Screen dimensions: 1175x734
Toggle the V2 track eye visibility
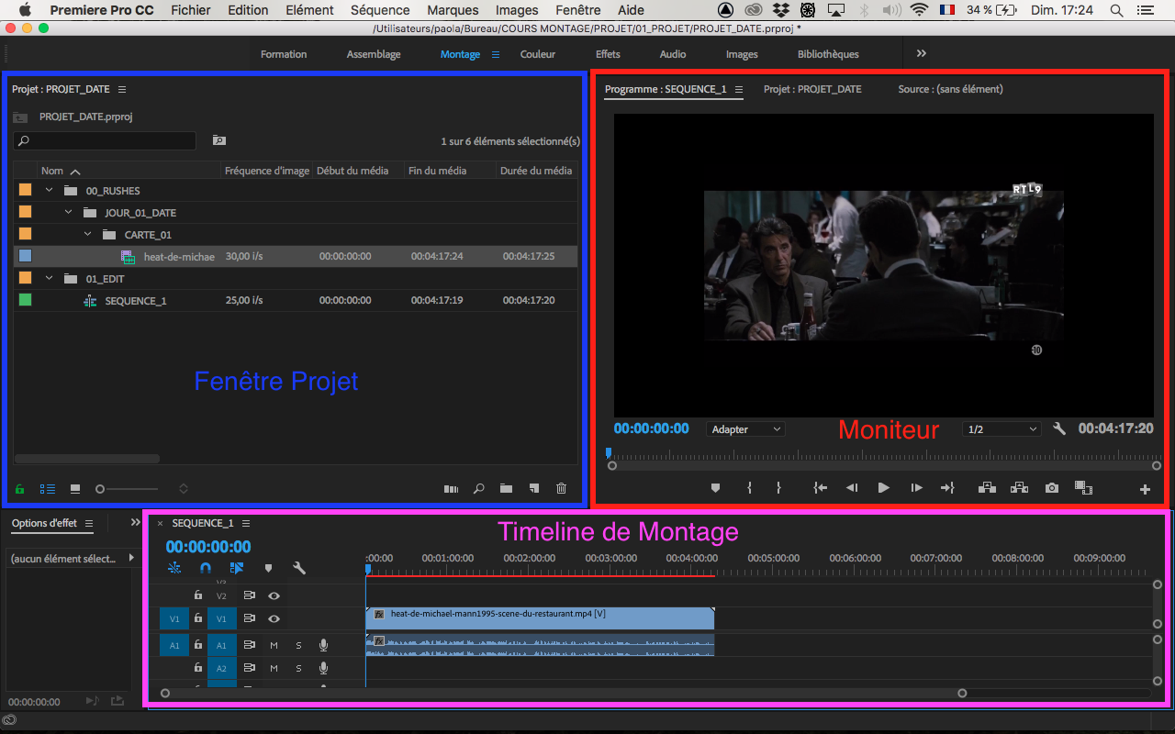coord(274,595)
